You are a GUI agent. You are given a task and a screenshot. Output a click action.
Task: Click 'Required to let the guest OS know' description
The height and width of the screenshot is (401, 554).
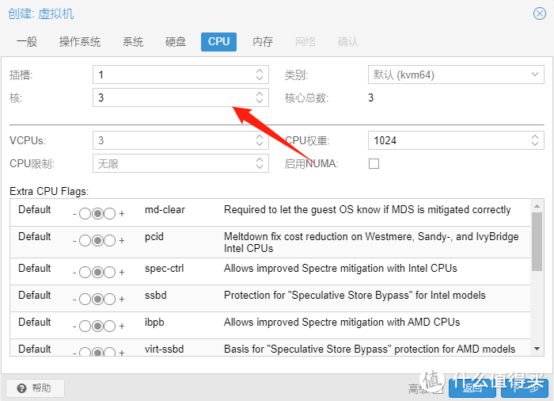tap(367, 209)
